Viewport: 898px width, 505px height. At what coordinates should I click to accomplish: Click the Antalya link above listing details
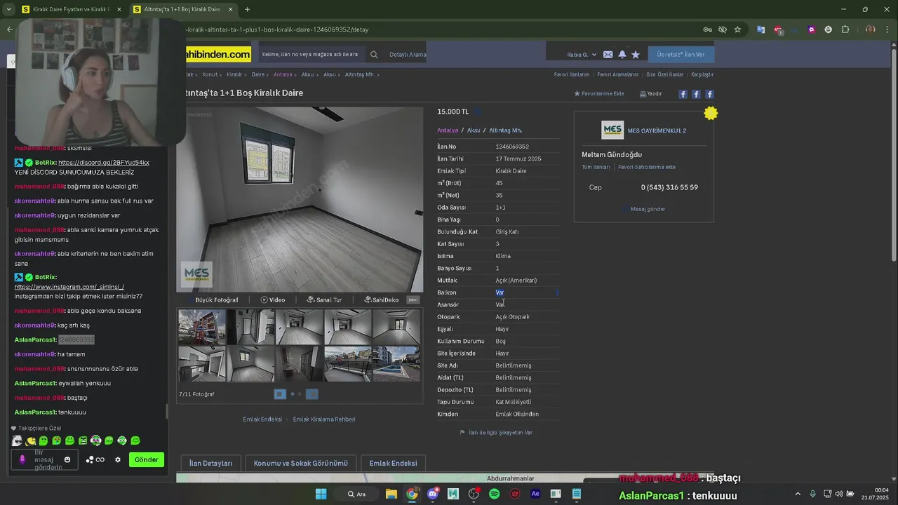[x=448, y=130]
